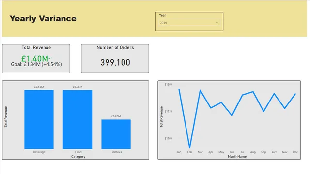Click the green checkmark next to £1.40M
Image resolution: width=310 pixels, height=174 pixels.
(50, 58)
